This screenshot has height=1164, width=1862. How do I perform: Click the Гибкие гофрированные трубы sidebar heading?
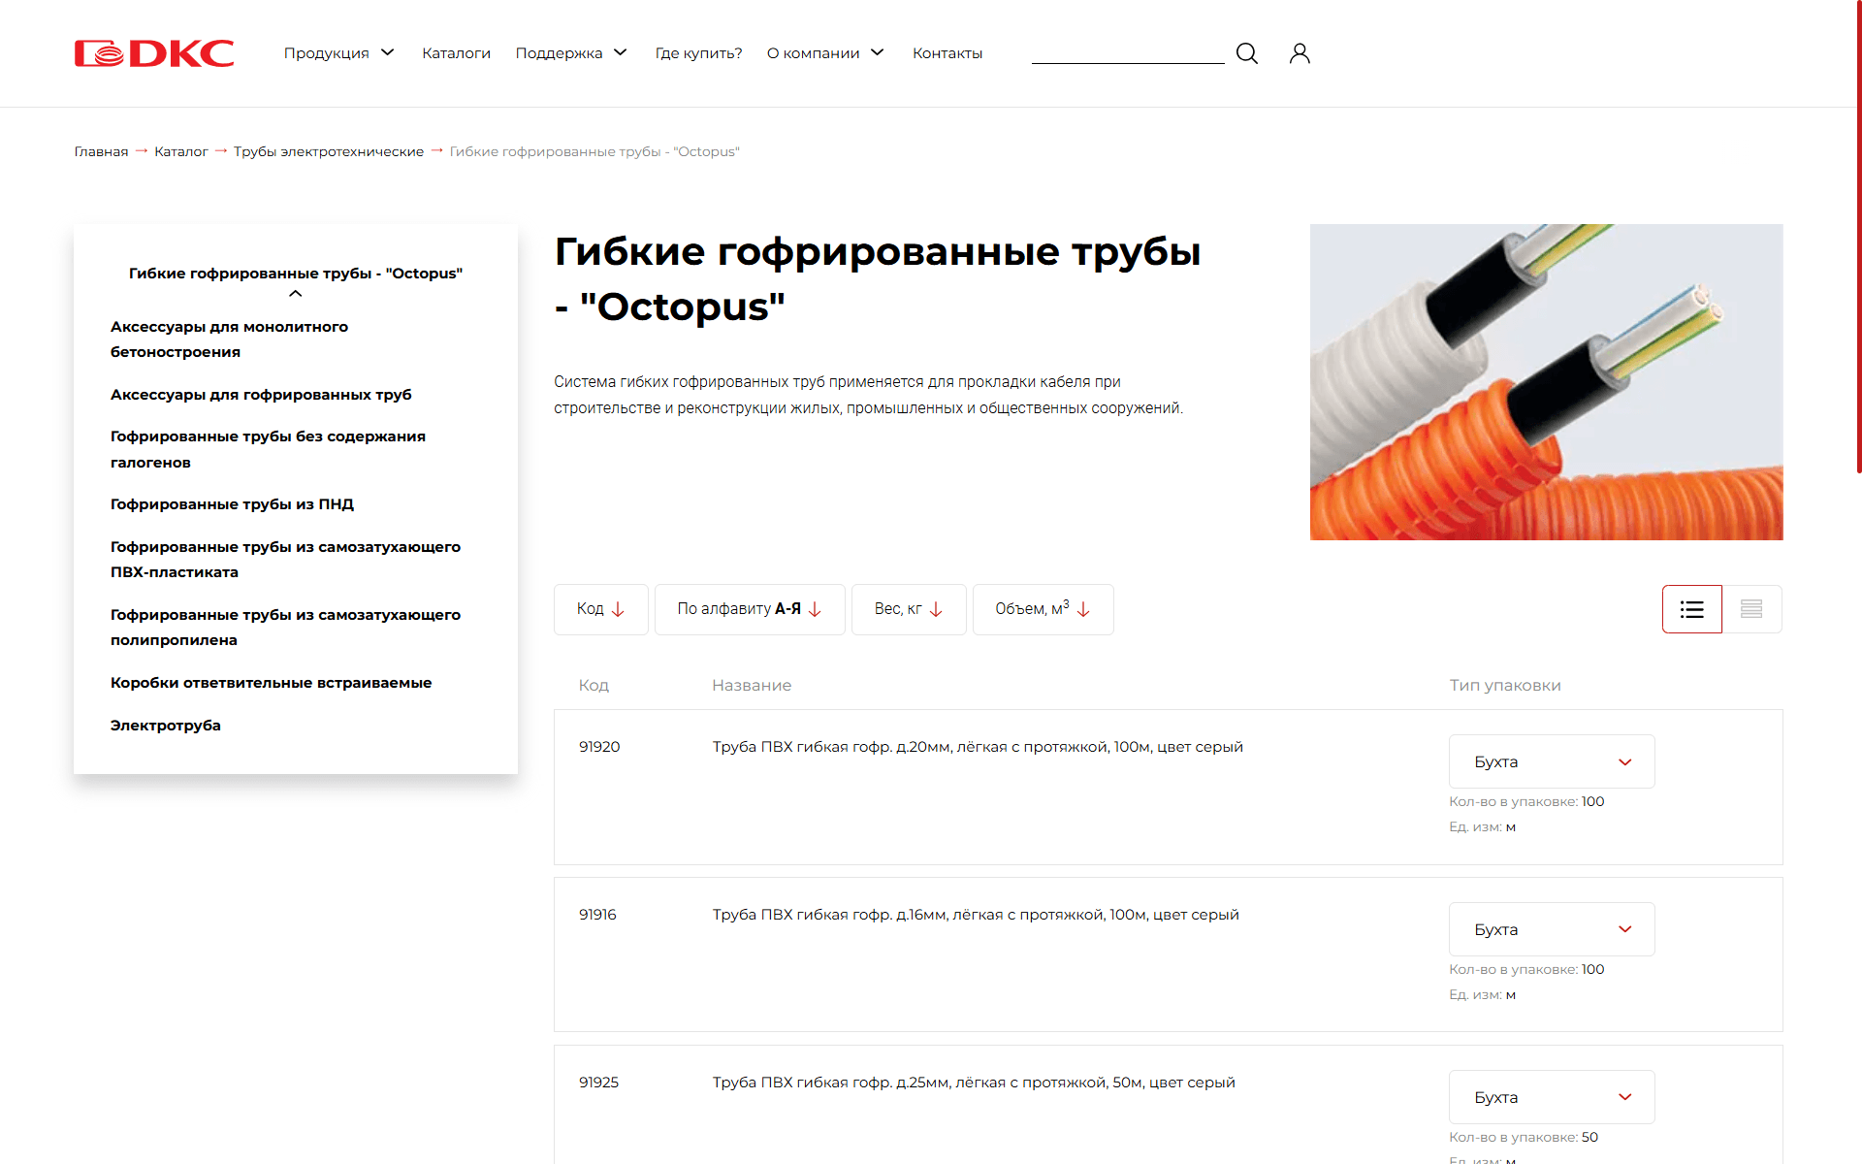(x=296, y=274)
